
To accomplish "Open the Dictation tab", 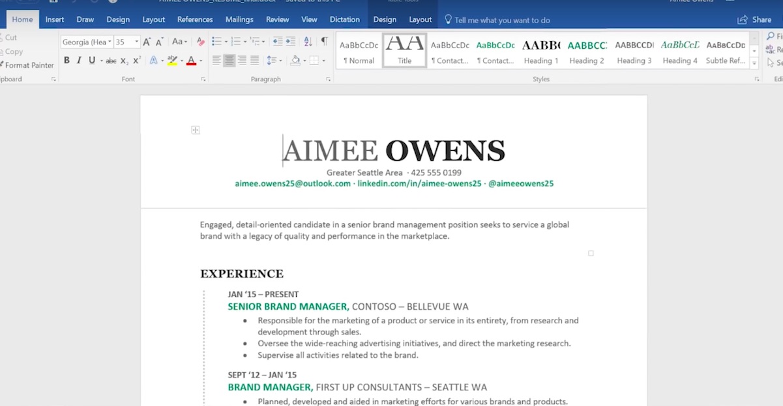I will point(345,20).
